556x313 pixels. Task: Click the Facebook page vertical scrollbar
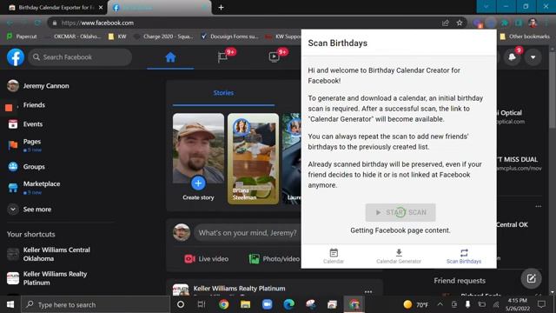point(553,90)
